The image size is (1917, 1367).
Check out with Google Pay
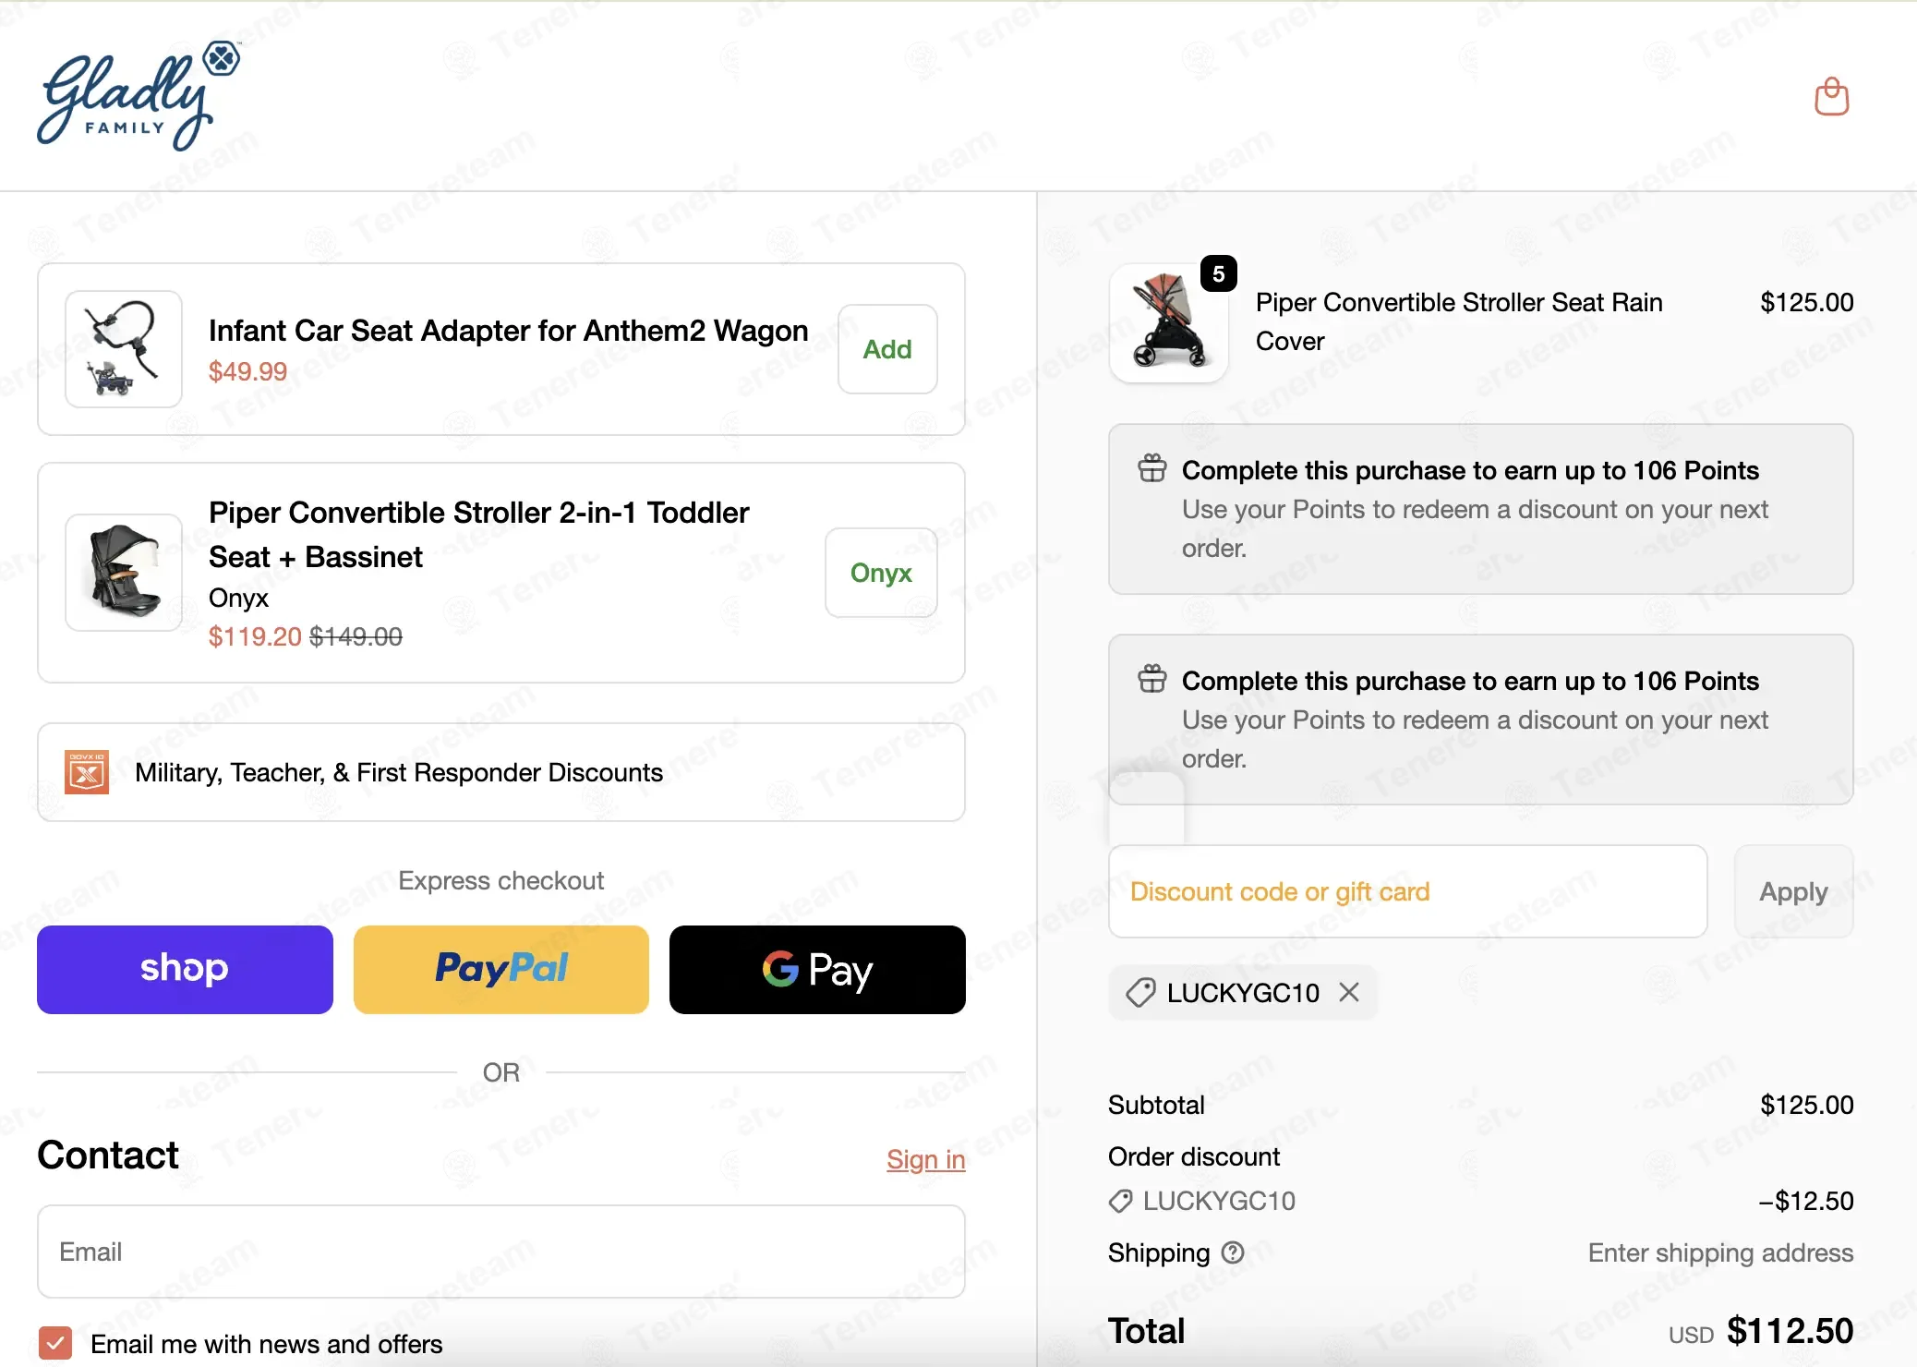coord(817,969)
